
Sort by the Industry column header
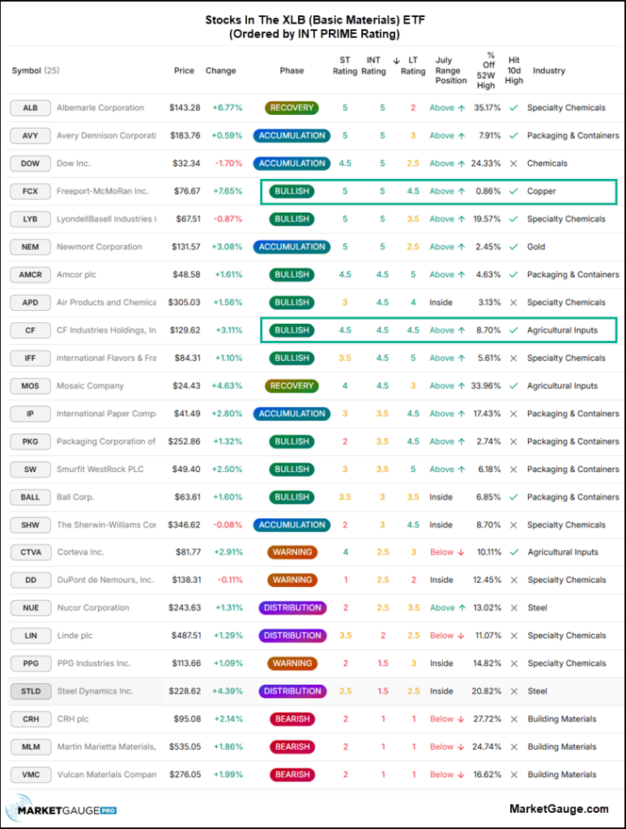coord(549,70)
